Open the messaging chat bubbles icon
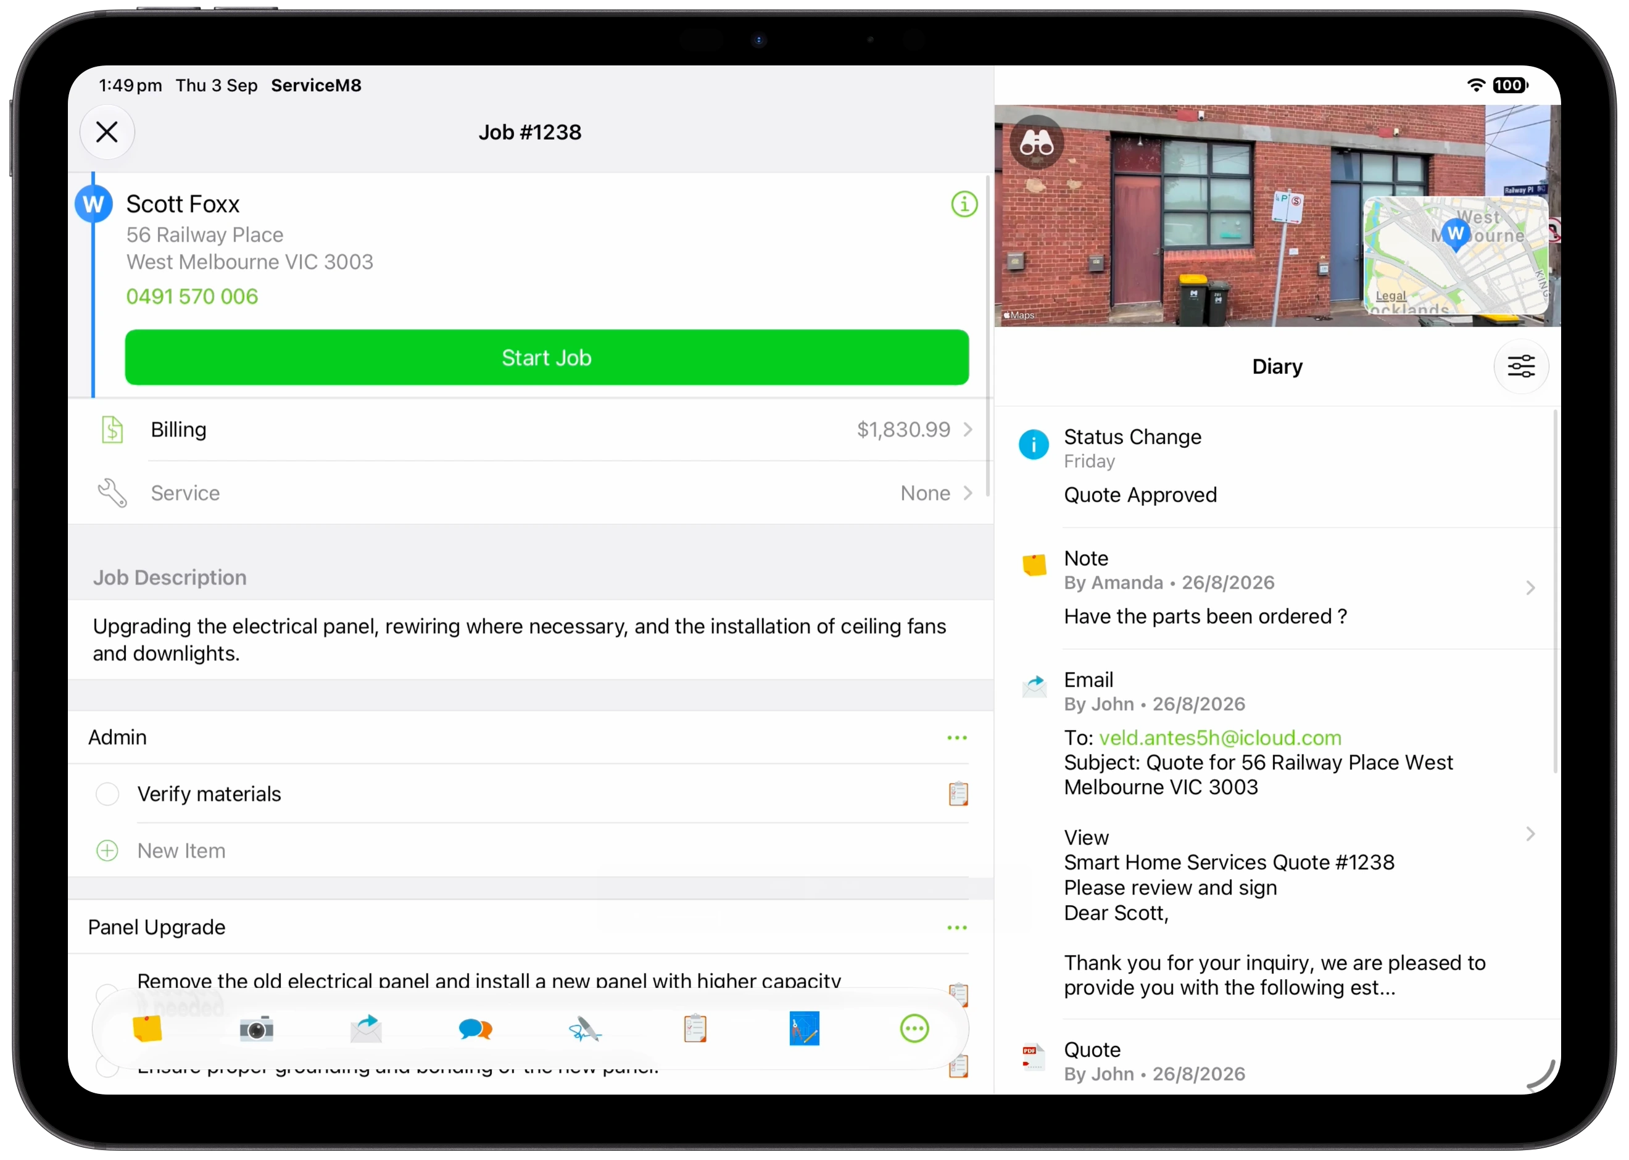Screen dimensions: 1629x1160 (476, 1029)
